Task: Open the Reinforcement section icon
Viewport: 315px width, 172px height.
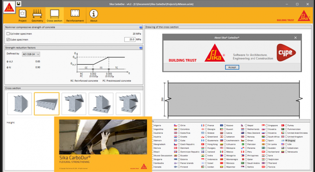Action: point(75,15)
